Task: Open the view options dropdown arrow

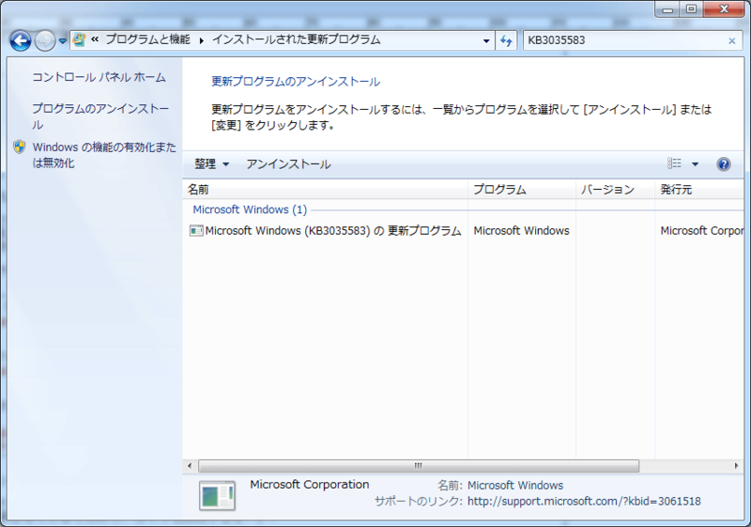Action: tap(695, 164)
